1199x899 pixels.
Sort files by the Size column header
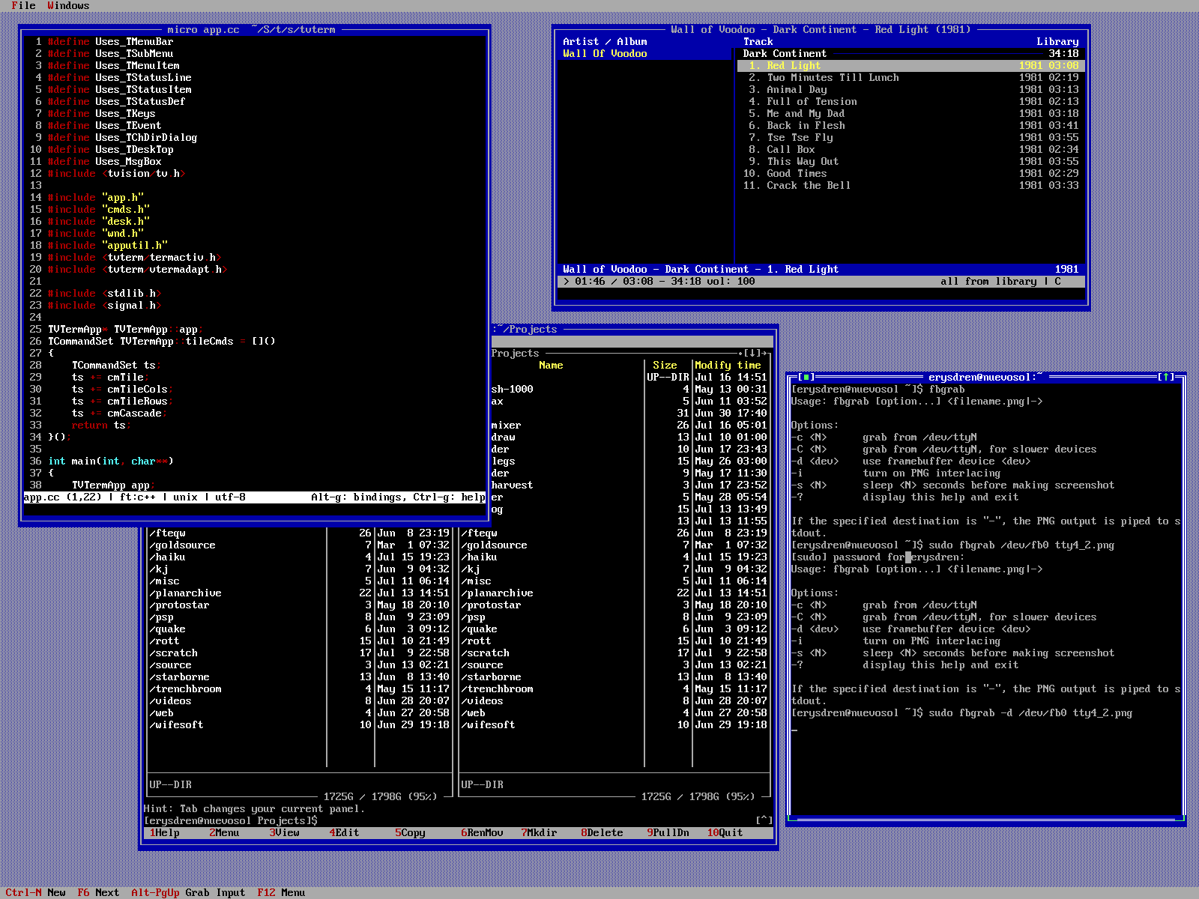(665, 366)
